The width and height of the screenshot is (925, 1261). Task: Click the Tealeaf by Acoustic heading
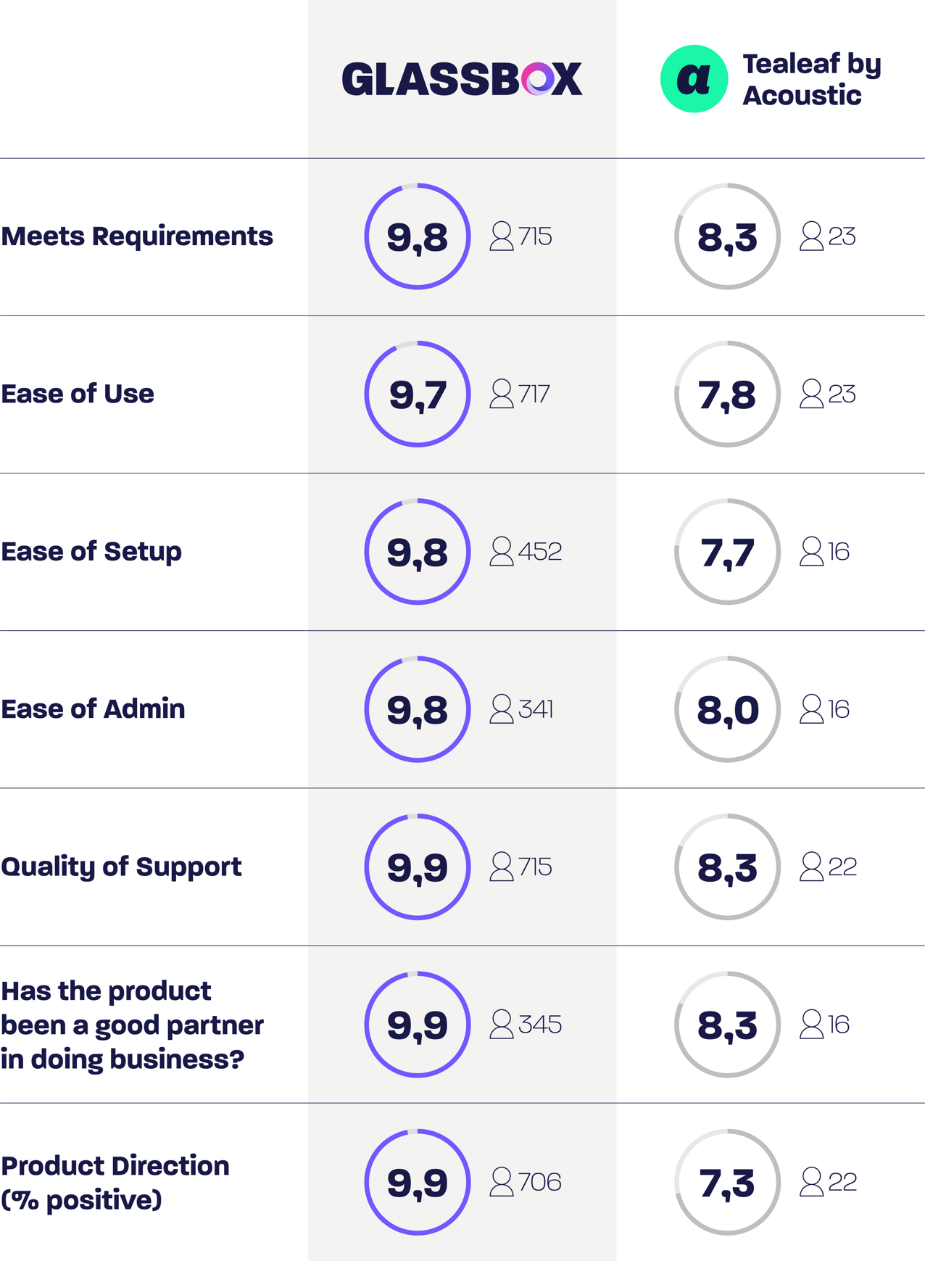pos(811,79)
